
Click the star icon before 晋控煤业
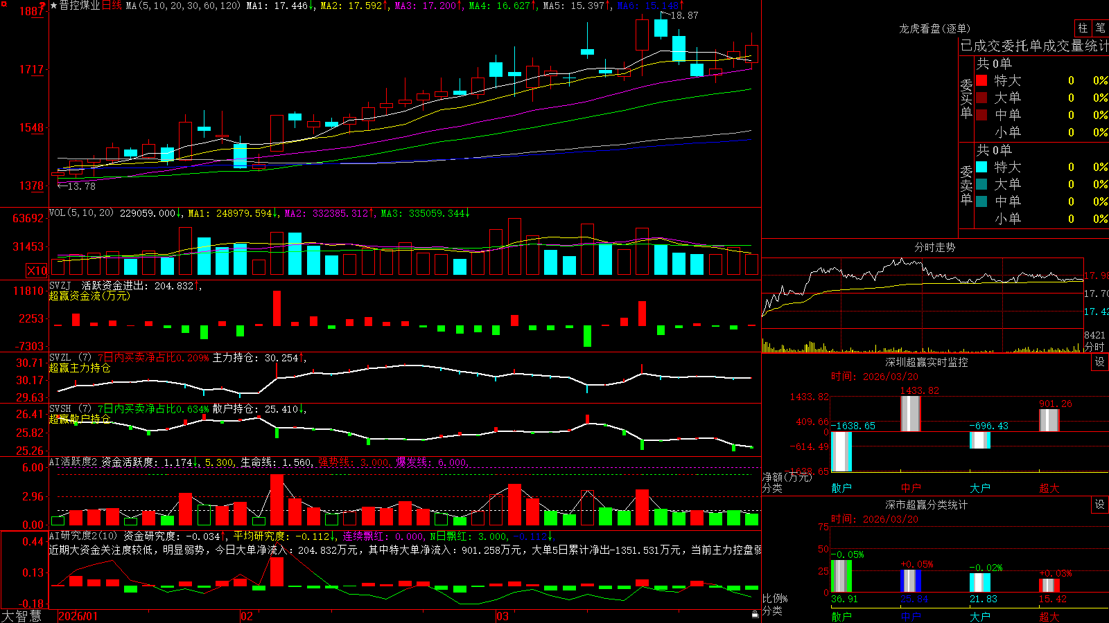coord(53,6)
